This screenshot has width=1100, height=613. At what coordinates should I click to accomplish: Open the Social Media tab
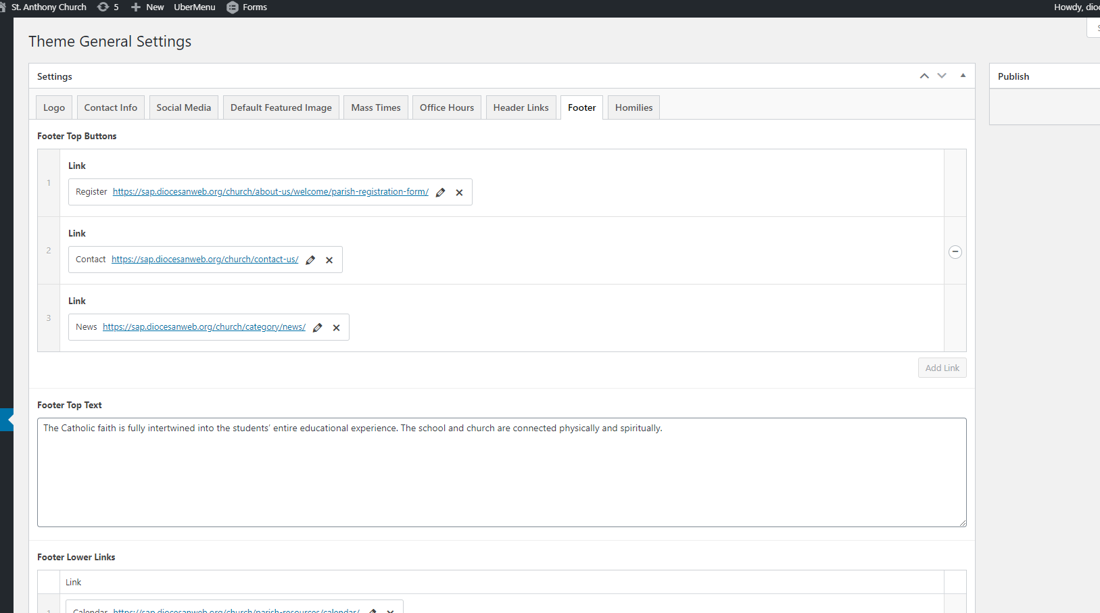(x=183, y=107)
